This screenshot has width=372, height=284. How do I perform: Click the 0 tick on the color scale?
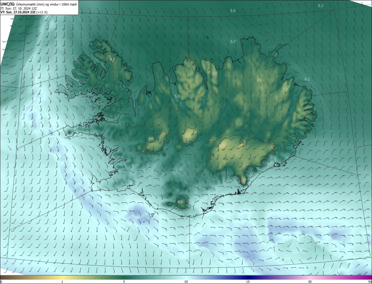[x=1, y=282]
